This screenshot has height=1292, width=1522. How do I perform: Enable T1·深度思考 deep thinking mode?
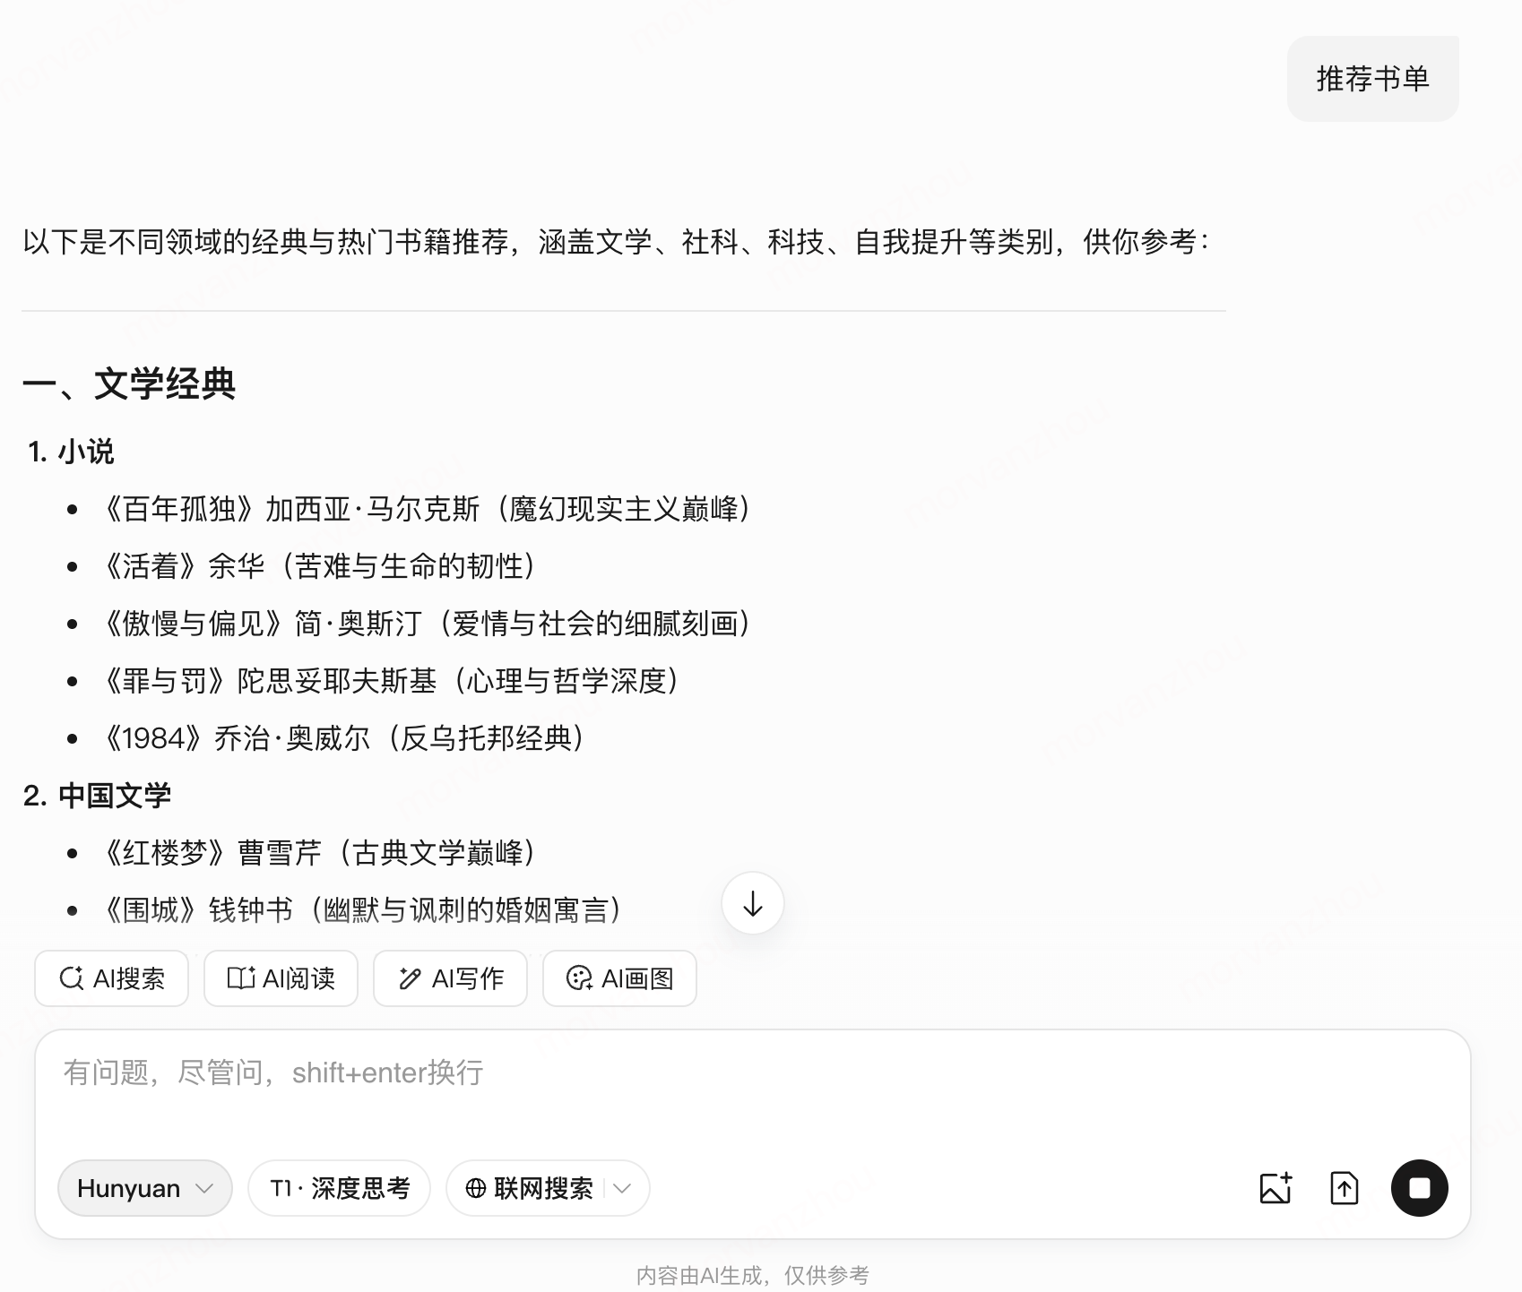[339, 1188]
